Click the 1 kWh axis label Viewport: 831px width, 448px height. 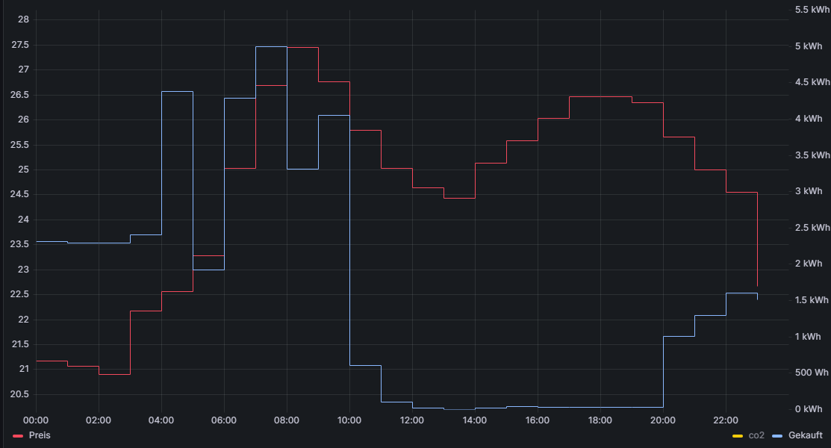coord(808,337)
